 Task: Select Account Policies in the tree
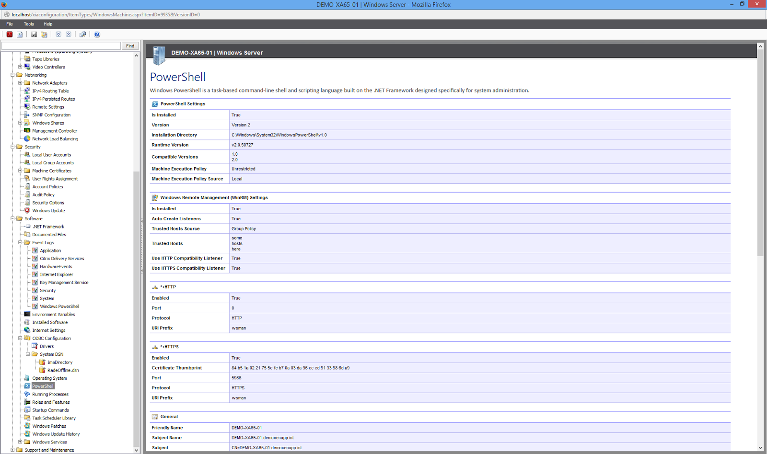click(x=47, y=187)
